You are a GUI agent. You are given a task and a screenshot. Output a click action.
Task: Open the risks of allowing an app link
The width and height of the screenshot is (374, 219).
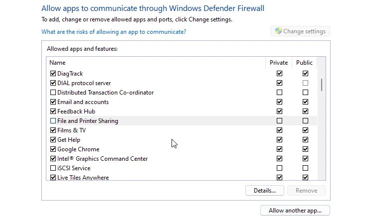pyautogui.click(x=114, y=32)
